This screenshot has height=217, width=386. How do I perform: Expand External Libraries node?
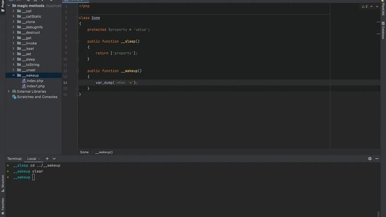coord(8,92)
